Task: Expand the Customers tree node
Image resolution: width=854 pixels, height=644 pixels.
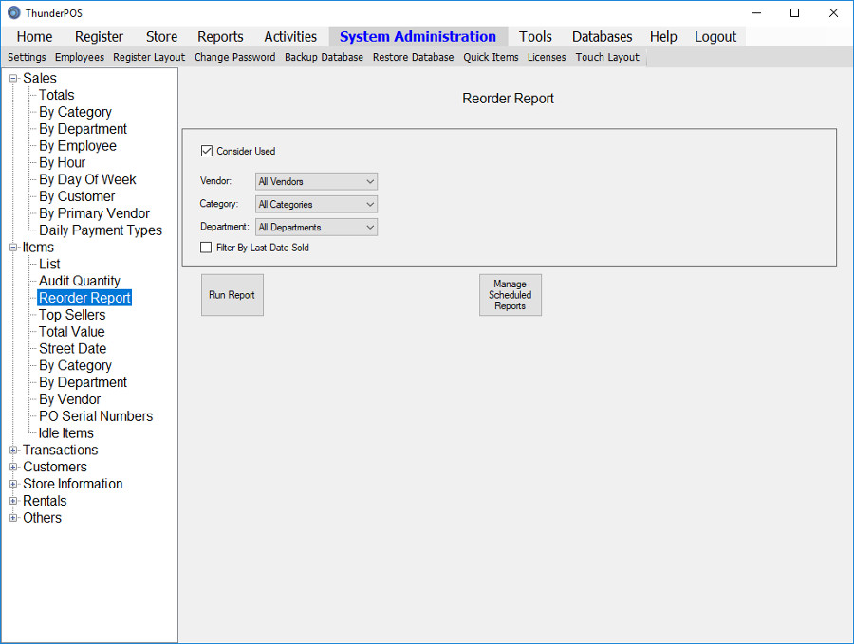Action: click(13, 467)
